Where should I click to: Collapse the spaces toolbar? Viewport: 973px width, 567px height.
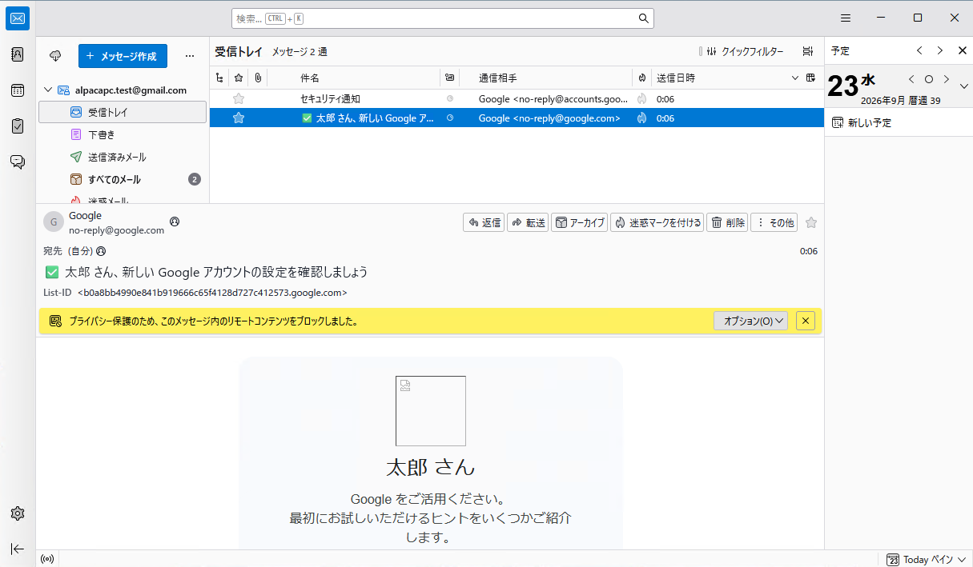[18, 549]
